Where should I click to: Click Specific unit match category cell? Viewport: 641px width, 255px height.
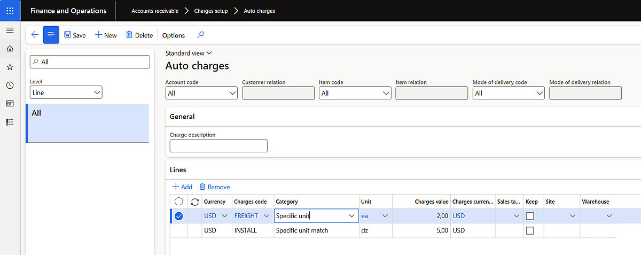316,230
